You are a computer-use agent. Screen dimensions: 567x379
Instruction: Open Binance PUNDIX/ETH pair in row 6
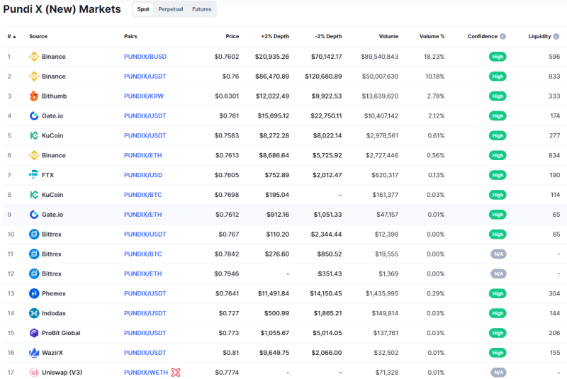pyautogui.click(x=143, y=155)
